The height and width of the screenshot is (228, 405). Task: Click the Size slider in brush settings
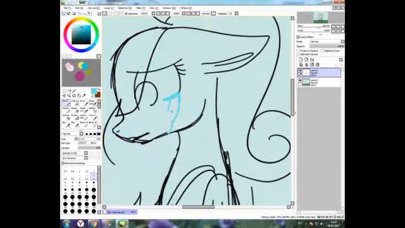(89, 139)
